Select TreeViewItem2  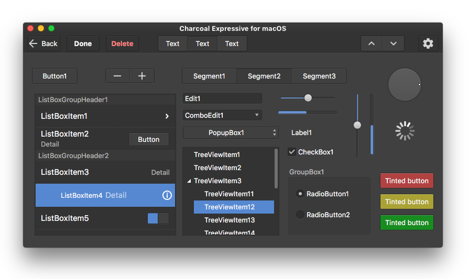coord(217,168)
